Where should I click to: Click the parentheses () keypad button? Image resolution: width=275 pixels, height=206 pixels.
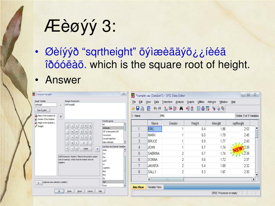77,149
